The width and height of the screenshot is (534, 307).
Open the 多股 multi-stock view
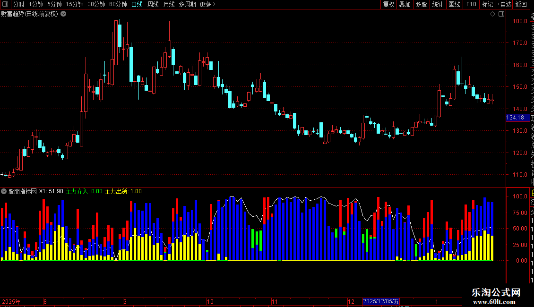421,4
